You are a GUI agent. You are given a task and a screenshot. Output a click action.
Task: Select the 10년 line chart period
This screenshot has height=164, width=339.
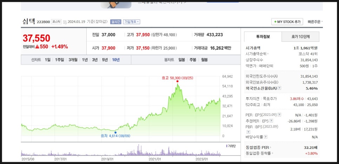(x=116, y=60)
